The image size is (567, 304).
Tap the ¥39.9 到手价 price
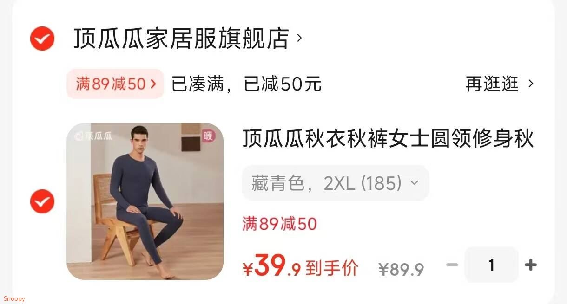[300, 266]
